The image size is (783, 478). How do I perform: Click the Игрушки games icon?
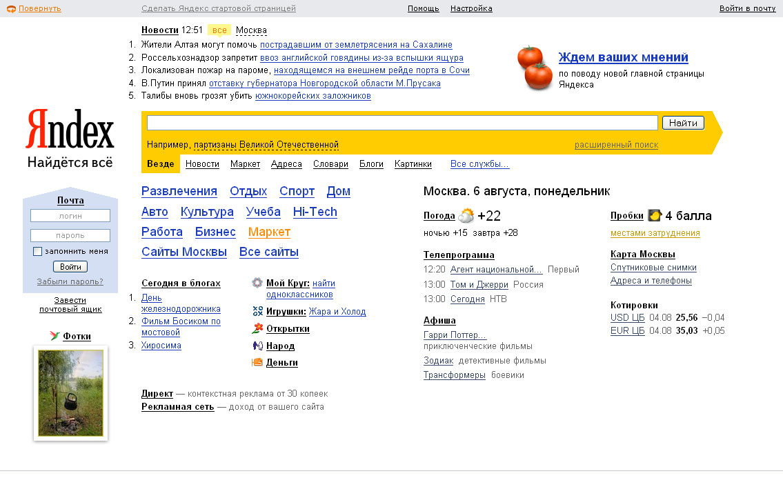pos(258,311)
